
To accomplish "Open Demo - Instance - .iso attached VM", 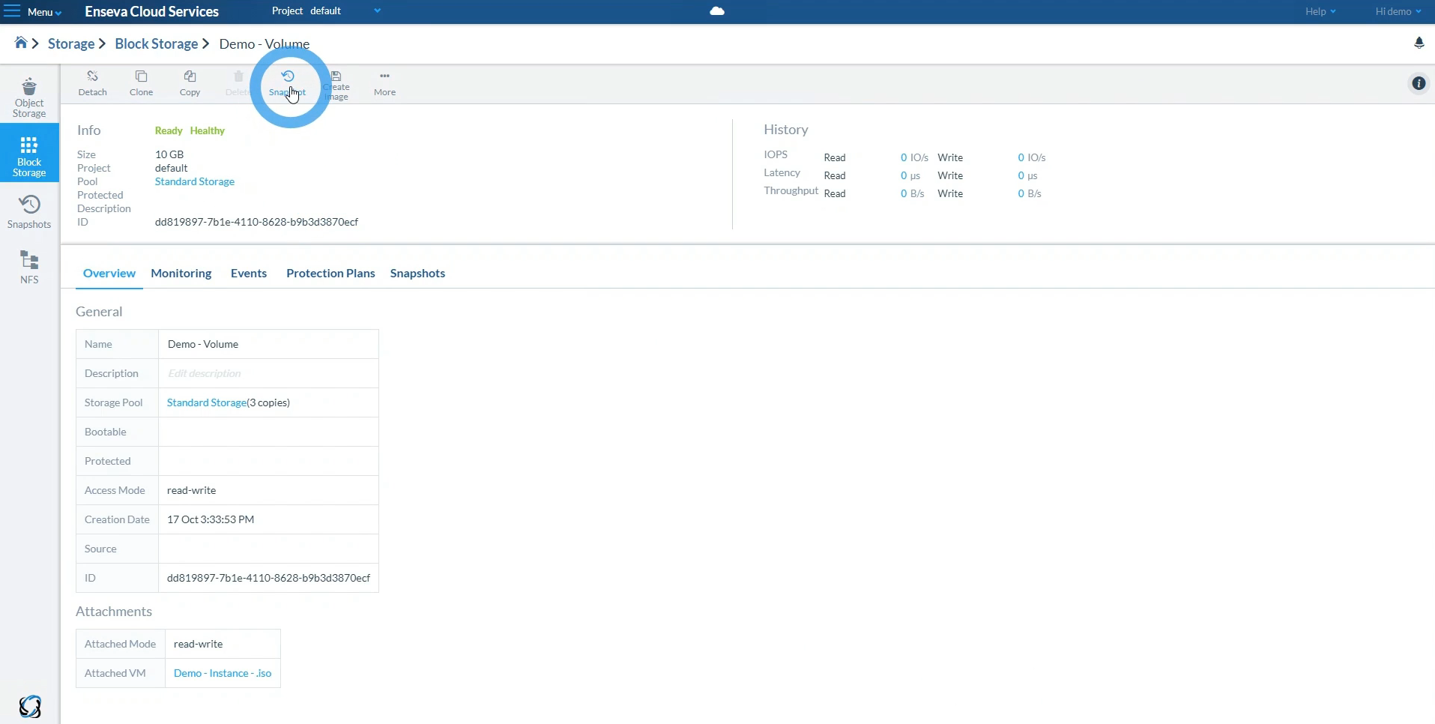I will coord(223,673).
